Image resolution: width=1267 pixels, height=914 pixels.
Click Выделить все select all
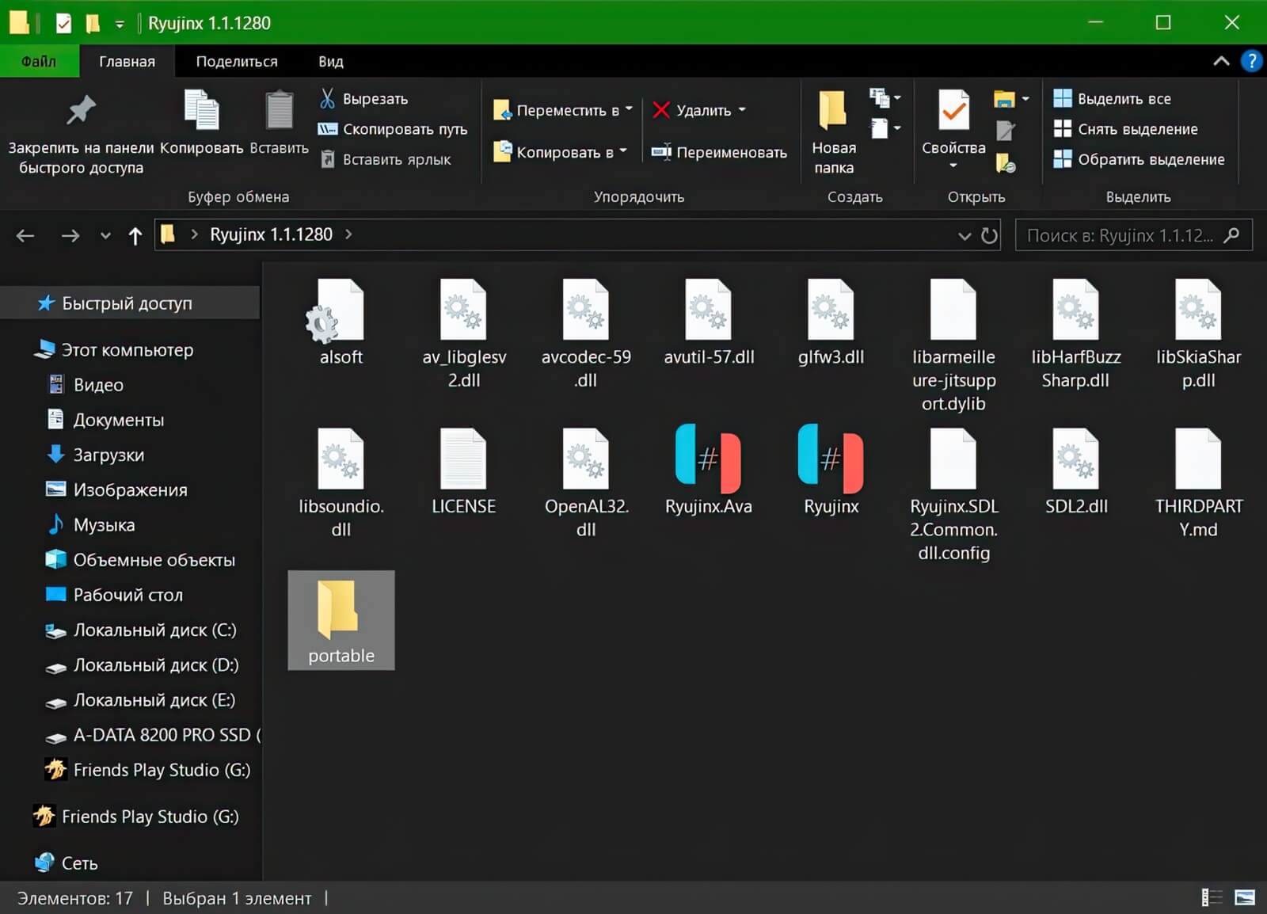tap(1112, 98)
